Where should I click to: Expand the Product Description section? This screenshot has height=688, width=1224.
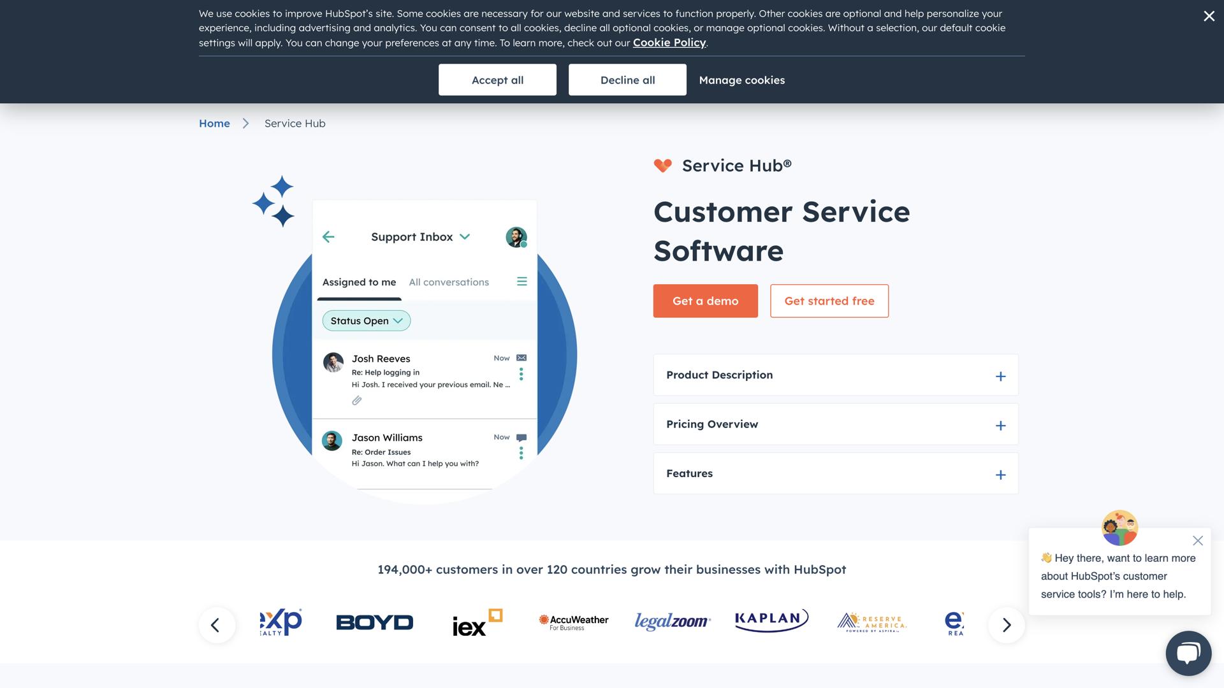1000,376
